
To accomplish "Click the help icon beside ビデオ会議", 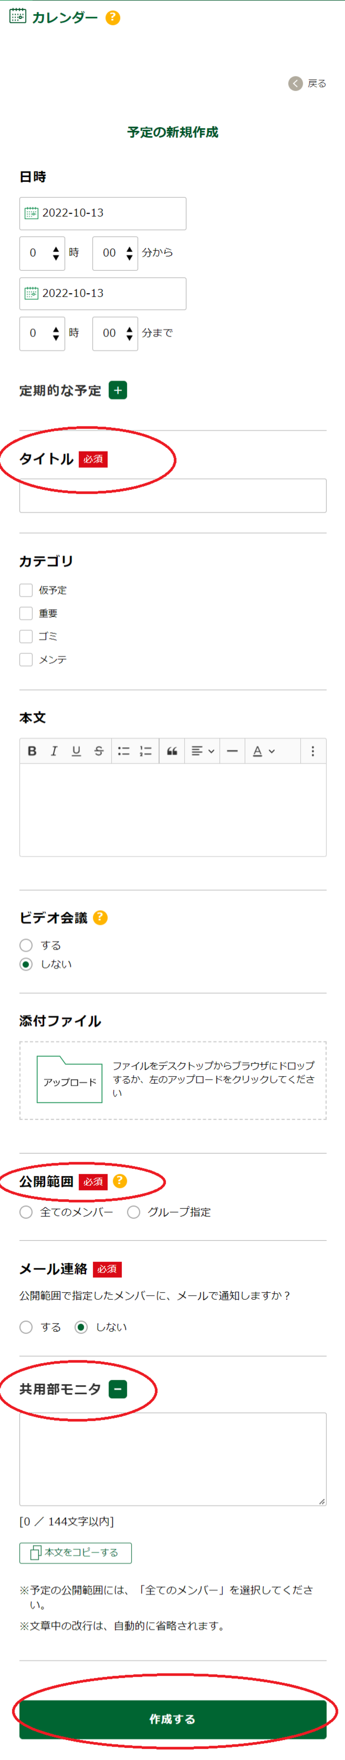I will click(x=100, y=918).
